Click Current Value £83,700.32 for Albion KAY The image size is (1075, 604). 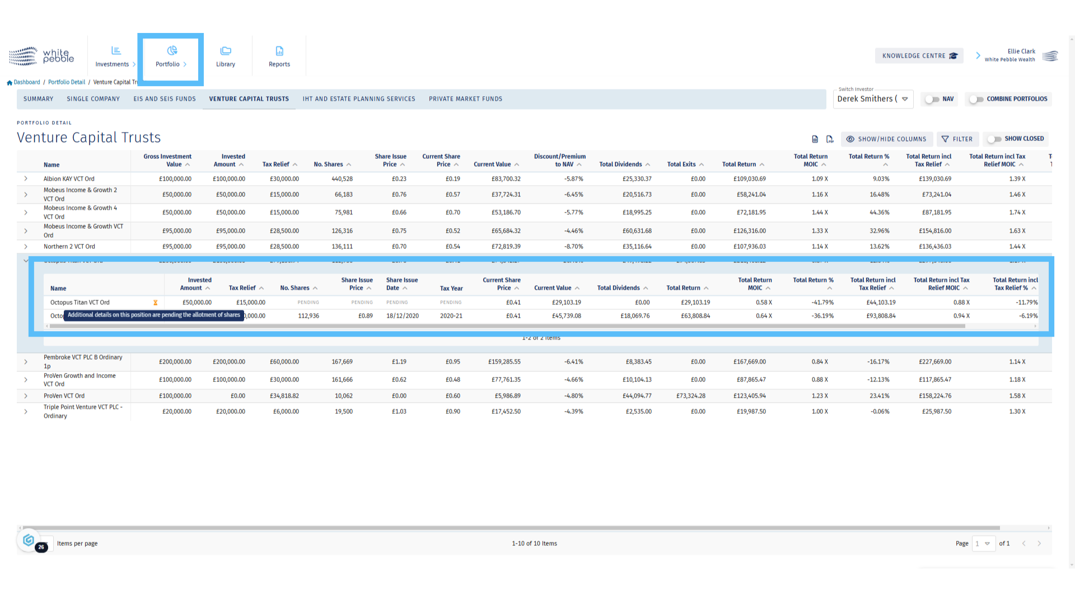tap(506, 179)
